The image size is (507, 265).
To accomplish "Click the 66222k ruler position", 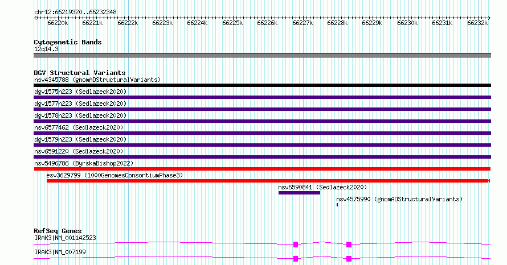I will (128, 23).
